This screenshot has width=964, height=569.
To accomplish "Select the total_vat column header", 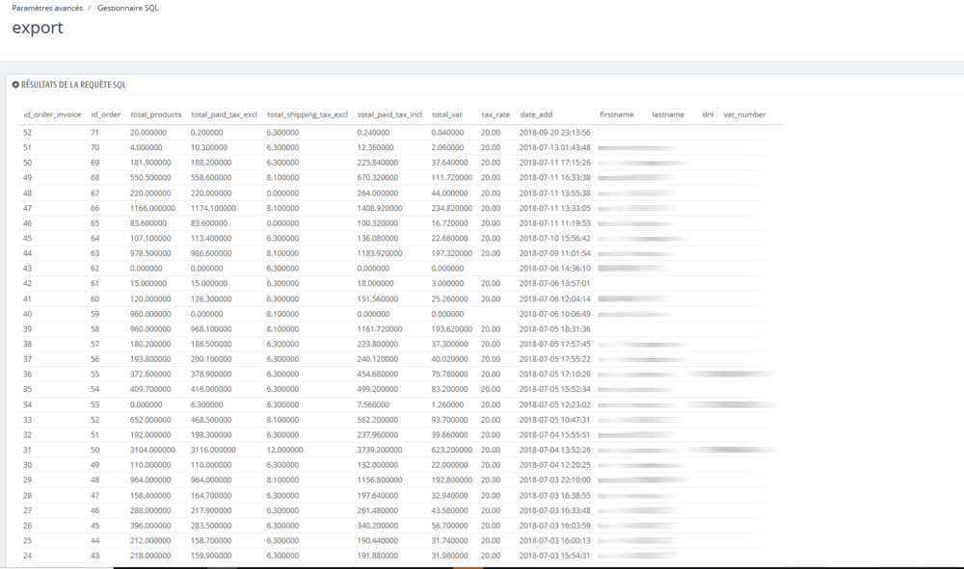I will pos(447,114).
